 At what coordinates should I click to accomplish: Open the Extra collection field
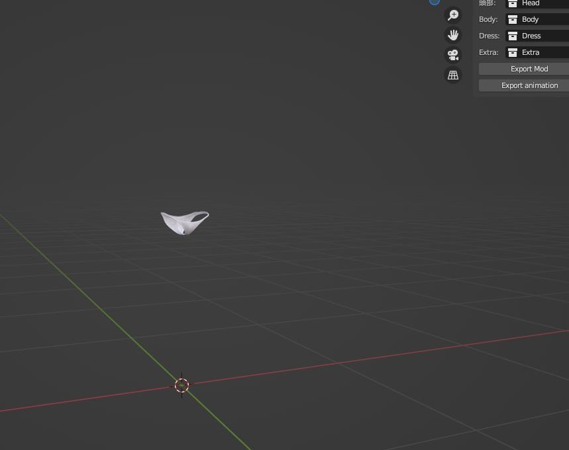(x=537, y=52)
